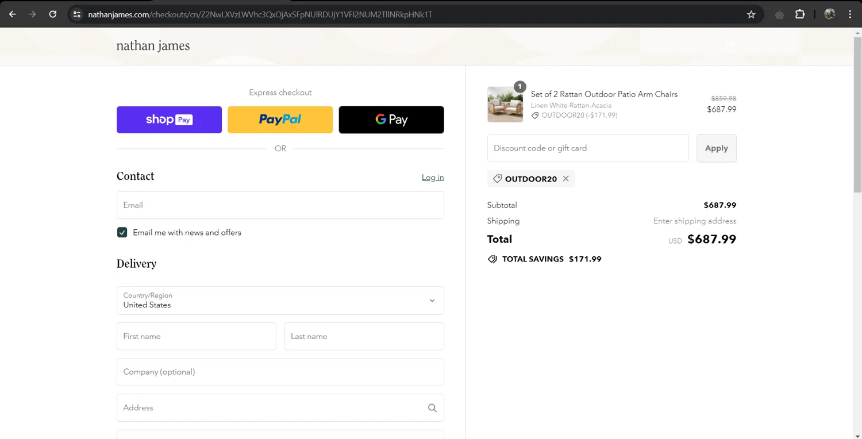862x439 pixels.
Task: Click the 'Express checkout' label
Action: [x=280, y=93]
